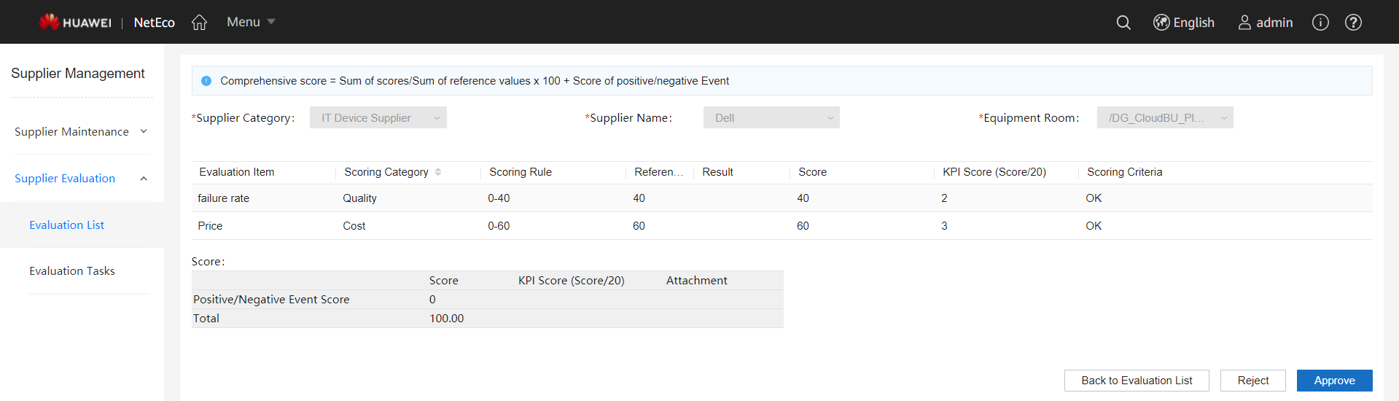Open the search magnifier icon

pos(1123,23)
